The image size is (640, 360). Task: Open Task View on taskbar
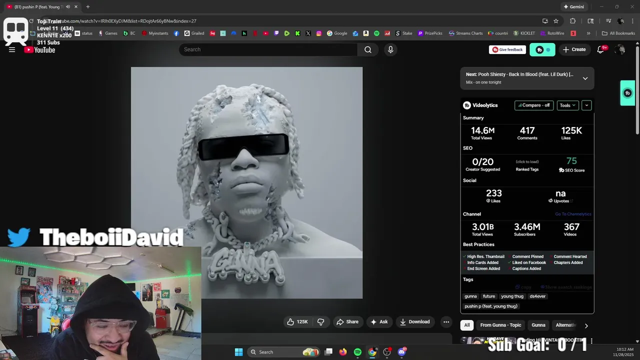(328, 352)
